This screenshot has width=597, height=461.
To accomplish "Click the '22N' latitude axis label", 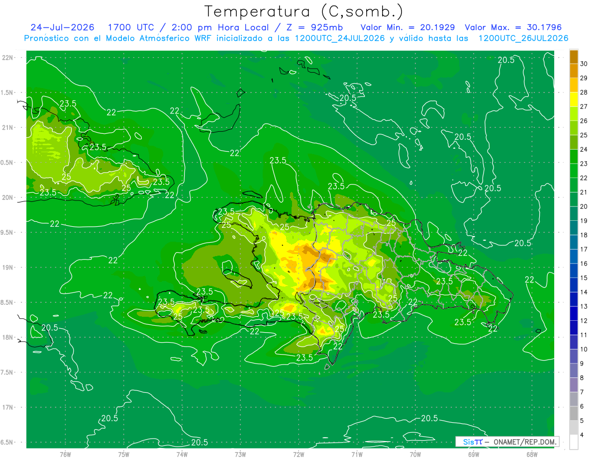I will [8, 58].
